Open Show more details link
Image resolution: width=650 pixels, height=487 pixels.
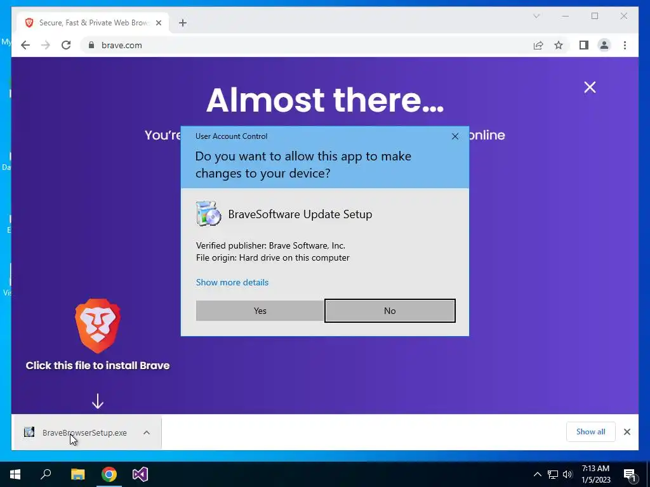[x=232, y=282]
